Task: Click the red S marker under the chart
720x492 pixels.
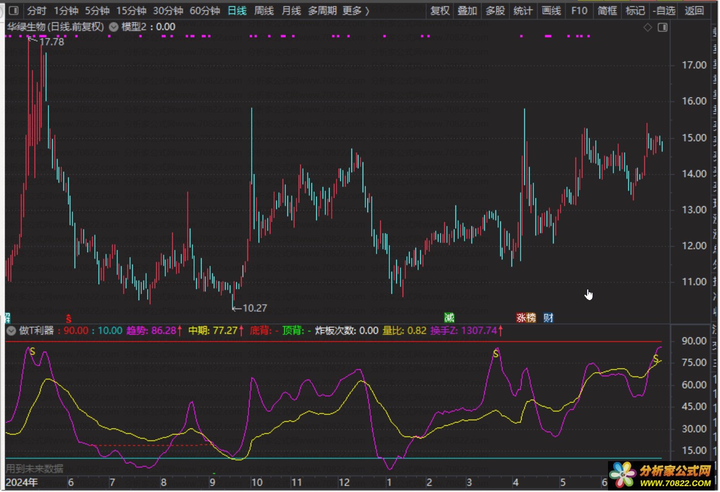Action: point(68,319)
